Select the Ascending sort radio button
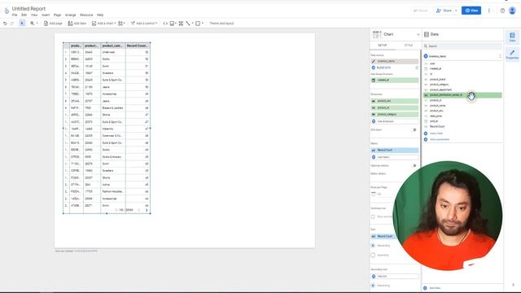This screenshot has height=293, width=521. pyautogui.click(x=373, y=255)
